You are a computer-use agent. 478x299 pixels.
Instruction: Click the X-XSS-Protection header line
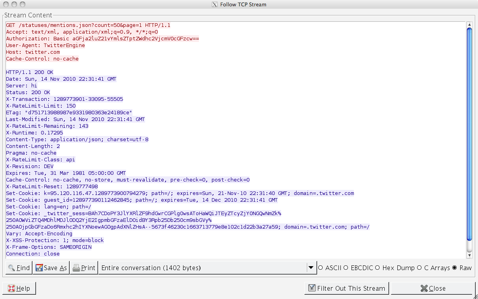click(x=55, y=240)
